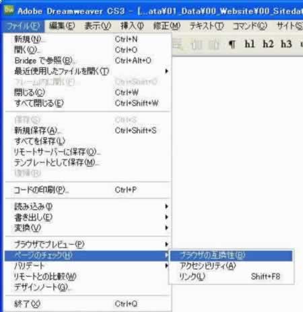303x312 pixels.
Task: Expand the 変換(V) submenu
Action: [88, 228]
